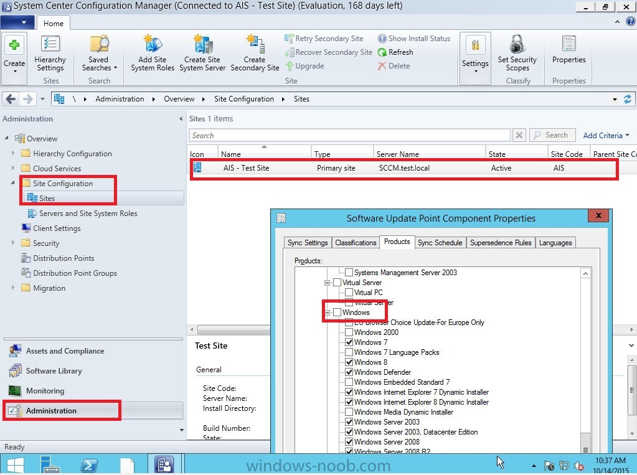Select Recover Secondary Site

(328, 52)
